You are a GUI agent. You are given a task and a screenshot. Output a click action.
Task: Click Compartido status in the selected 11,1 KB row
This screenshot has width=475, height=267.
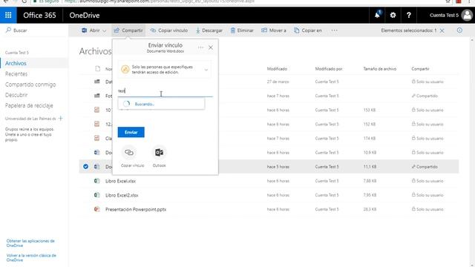[425, 167]
